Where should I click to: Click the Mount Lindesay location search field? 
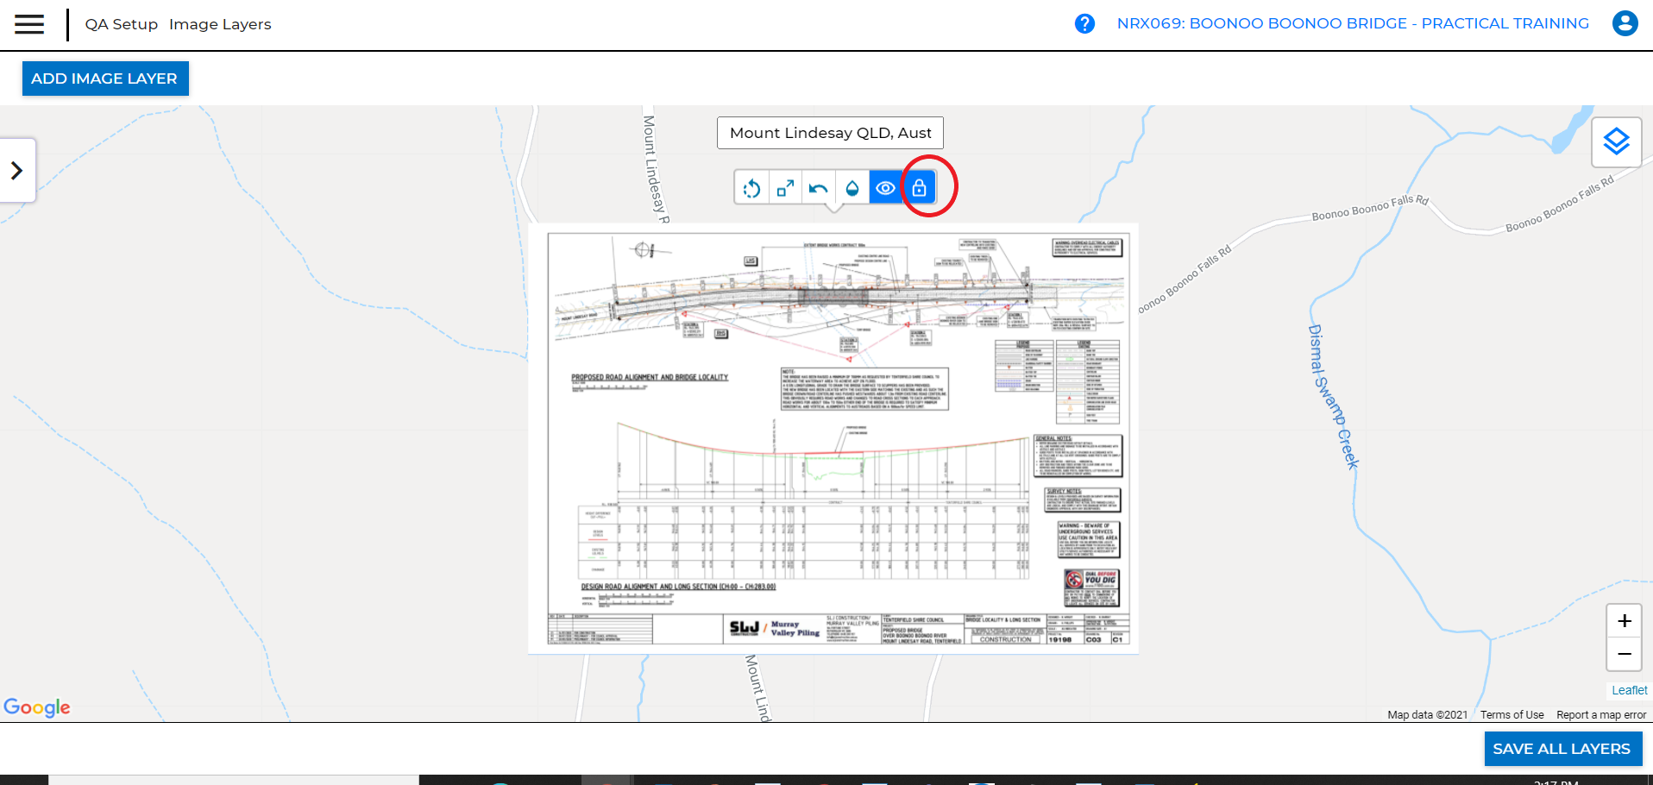coord(830,133)
